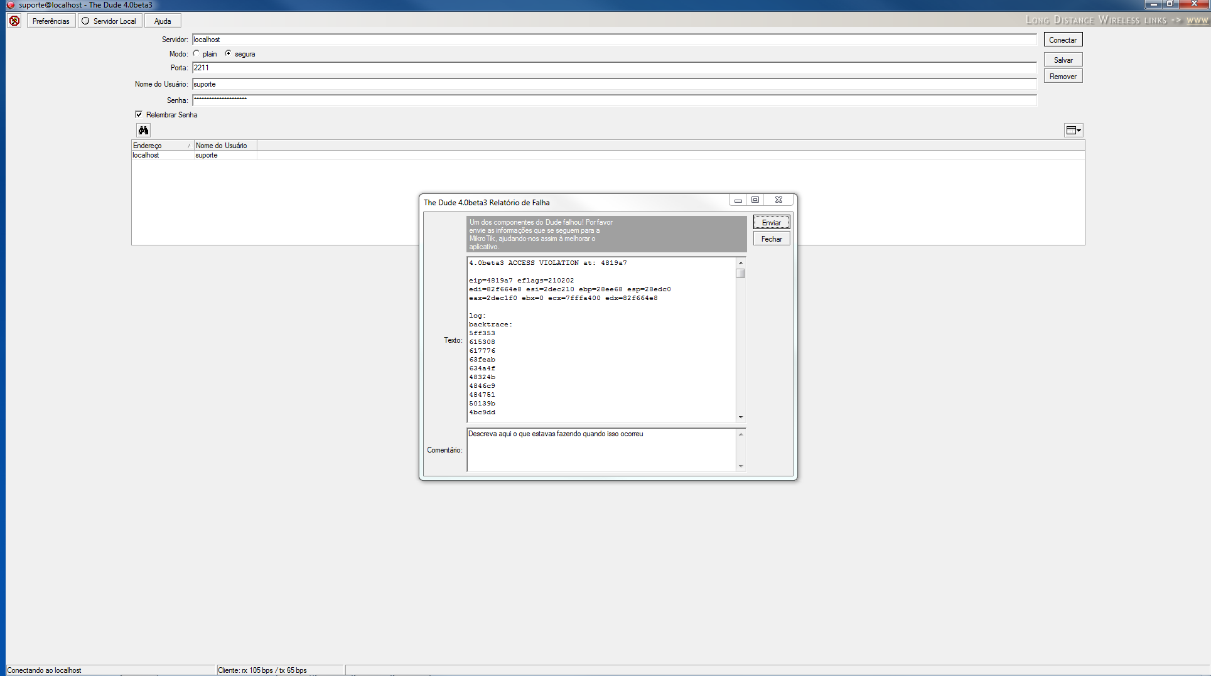Viewport: 1211px width, 676px height.
Task: Click the eip=4819a7 register line
Action: (521, 281)
